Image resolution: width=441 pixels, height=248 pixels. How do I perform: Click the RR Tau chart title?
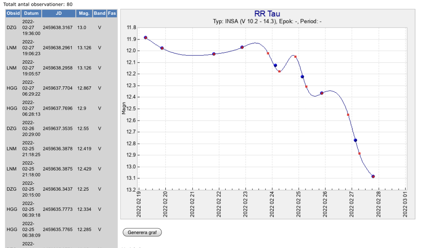coord(267,14)
